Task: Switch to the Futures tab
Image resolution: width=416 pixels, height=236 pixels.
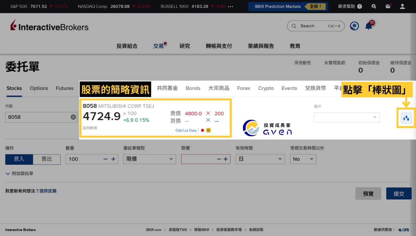Action: click(x=65, y=88)
